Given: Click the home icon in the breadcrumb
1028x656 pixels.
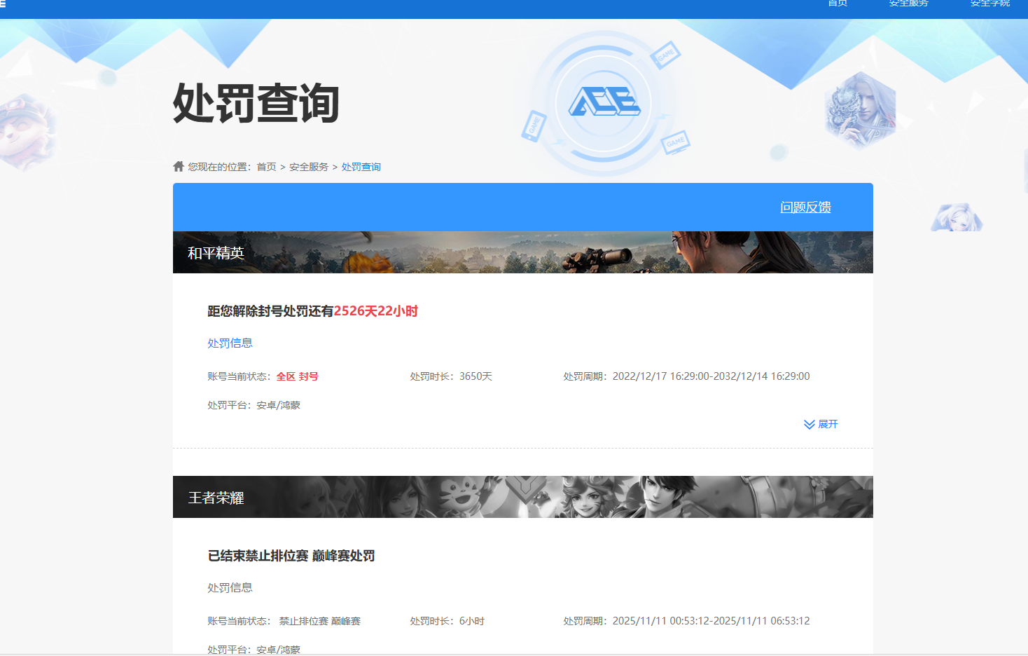Looking at the screenshot, I should pos(179,166).
